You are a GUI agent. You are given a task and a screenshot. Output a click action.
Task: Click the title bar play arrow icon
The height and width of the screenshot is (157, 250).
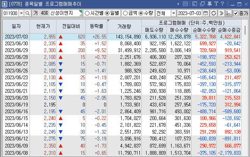(178, 4)
